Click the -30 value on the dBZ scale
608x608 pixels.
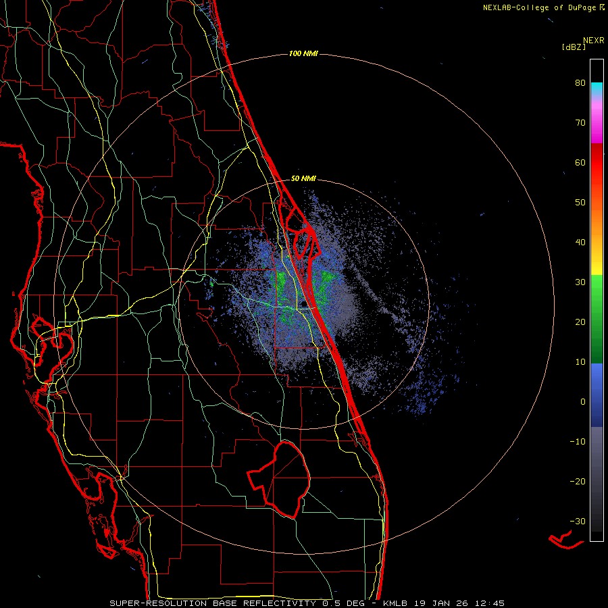[x=578, y=521]
